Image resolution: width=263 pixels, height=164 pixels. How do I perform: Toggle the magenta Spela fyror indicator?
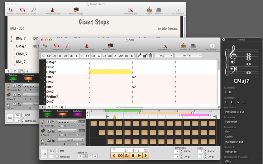[78, 114]
